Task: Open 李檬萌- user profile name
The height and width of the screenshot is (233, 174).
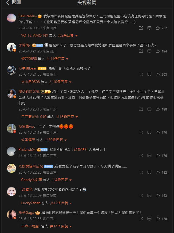Action: click(25, 45)
